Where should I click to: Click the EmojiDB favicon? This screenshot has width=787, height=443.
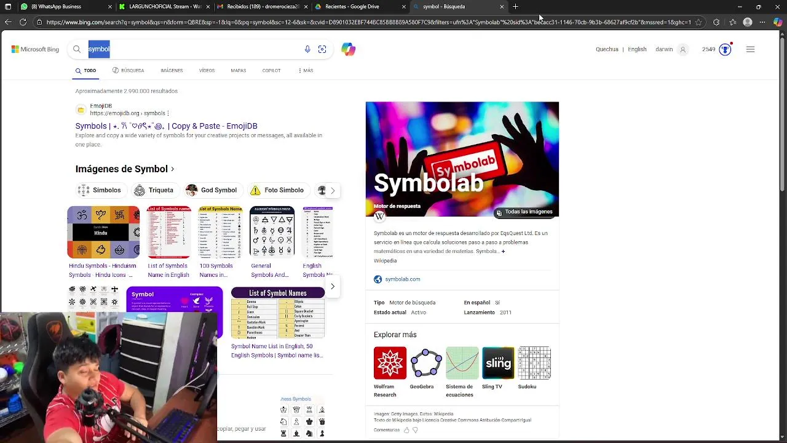tap(81, 110)
